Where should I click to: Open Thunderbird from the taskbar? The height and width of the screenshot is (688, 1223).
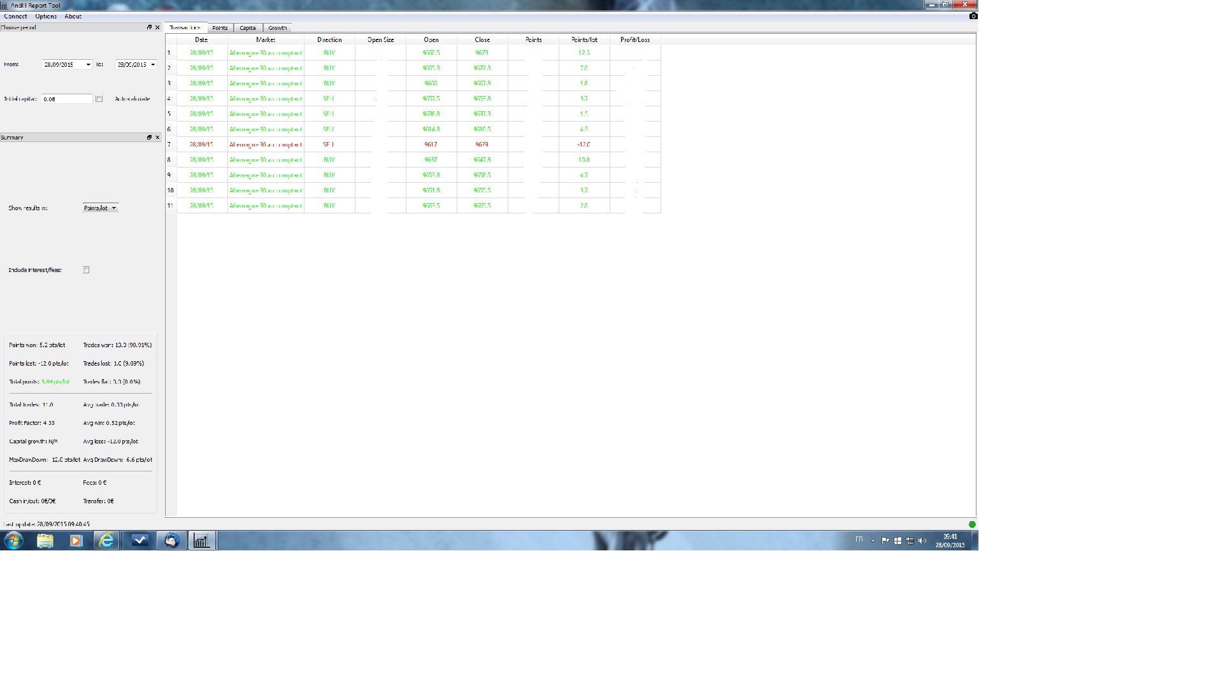coord(171,541)
